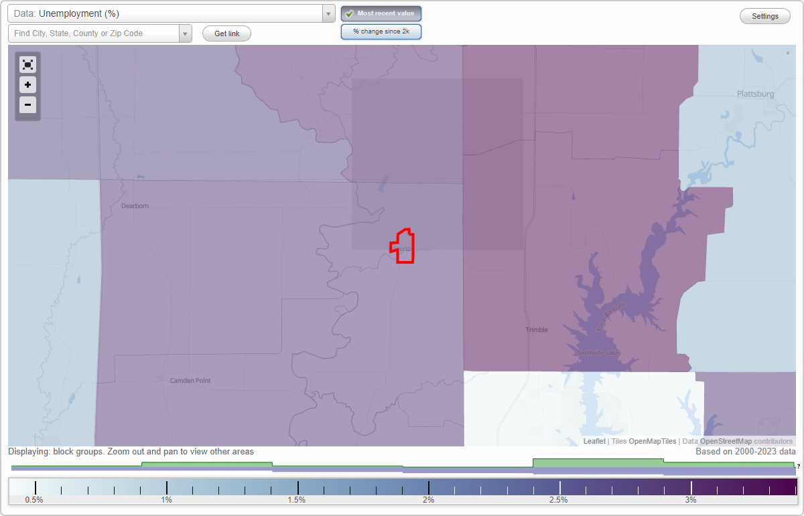Click the Camden Point map label
This screenshot has width=804, height=516.
pos(190,381)
